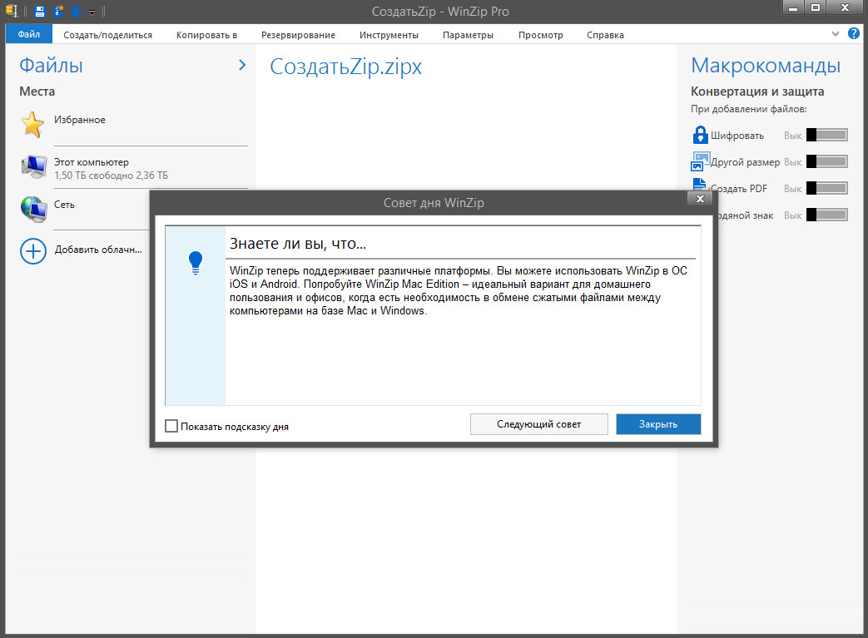The width and height of the screenshot is (868, 638).
Task: Select the Справка tab
Action: pos(605,35)
